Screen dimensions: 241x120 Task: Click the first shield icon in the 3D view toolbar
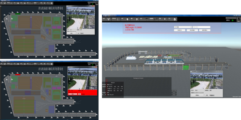[x=127, y=19]
